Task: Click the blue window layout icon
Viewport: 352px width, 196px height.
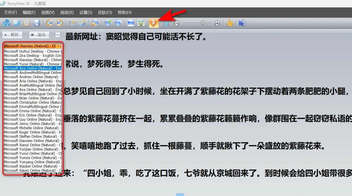Action: tap(131, 23)
